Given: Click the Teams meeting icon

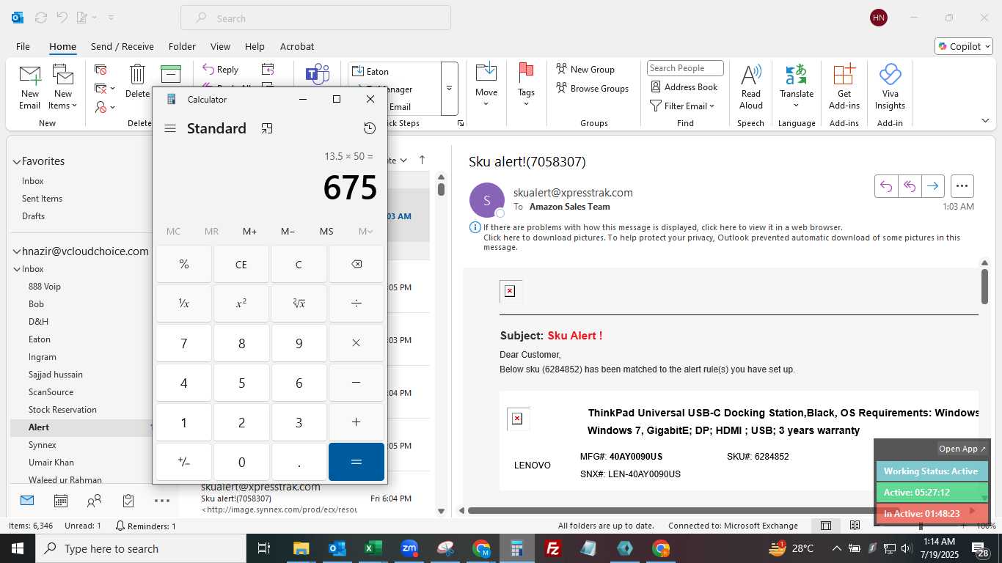Looking at the screenshot, I should (x=317, y=74).
